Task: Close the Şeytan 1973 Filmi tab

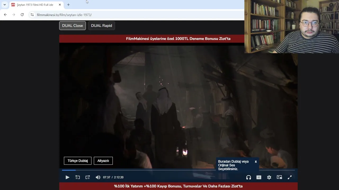Action: [x=60, y=5]
